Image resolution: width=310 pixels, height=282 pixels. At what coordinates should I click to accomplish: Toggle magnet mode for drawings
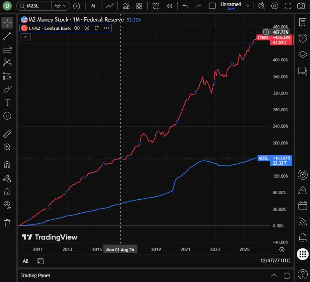7,165
